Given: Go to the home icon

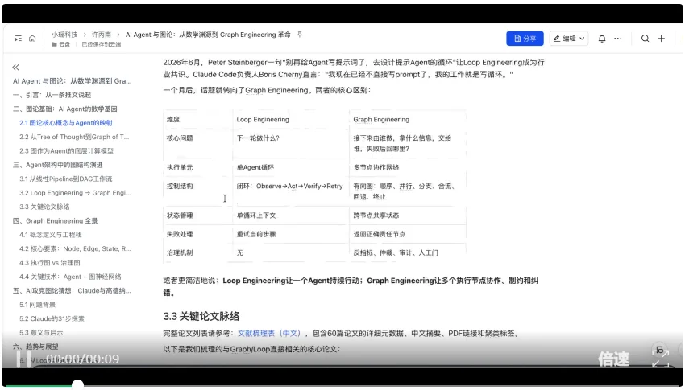Looking at the screenshot, I should click(32, 39).
